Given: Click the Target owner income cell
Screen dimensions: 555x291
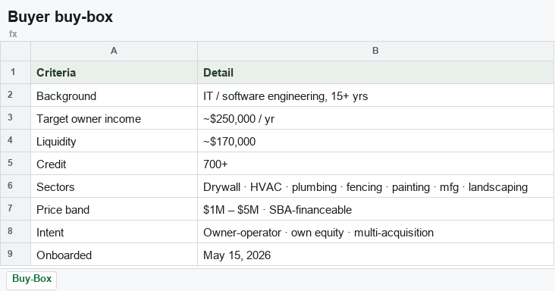Looking at the screenshot, I should tap(114, 118).
